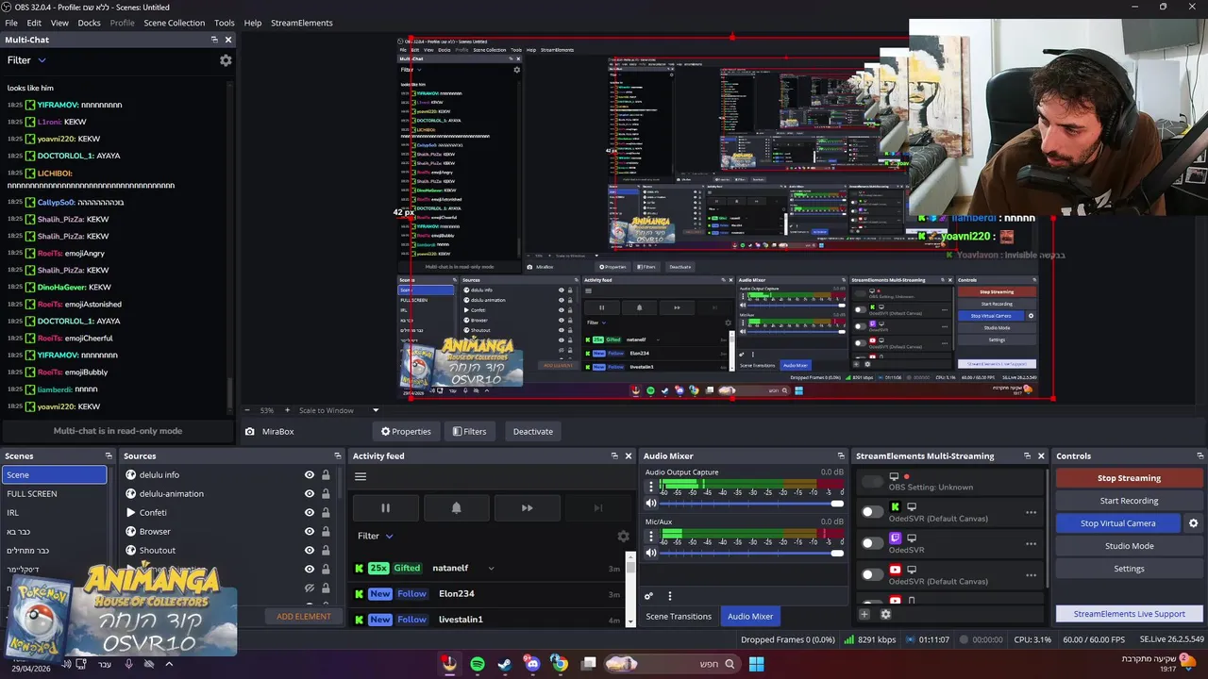Viewport: 1208px width, 679px height.
Task: Open the preview scale dropdown arrow
Action: 375,410
